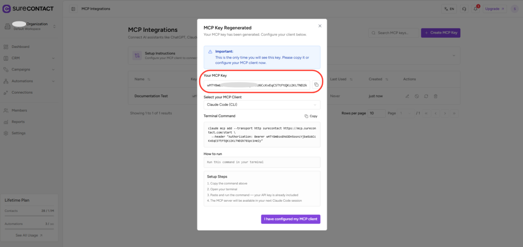The image size is (523, 247).
Task: Go to Connections in the sidebar
Action: coord(22,92)
